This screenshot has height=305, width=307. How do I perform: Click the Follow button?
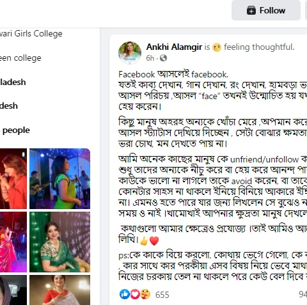[266, 10]
